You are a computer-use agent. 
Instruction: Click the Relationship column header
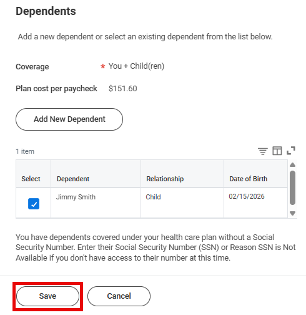[x=182, y=174]
